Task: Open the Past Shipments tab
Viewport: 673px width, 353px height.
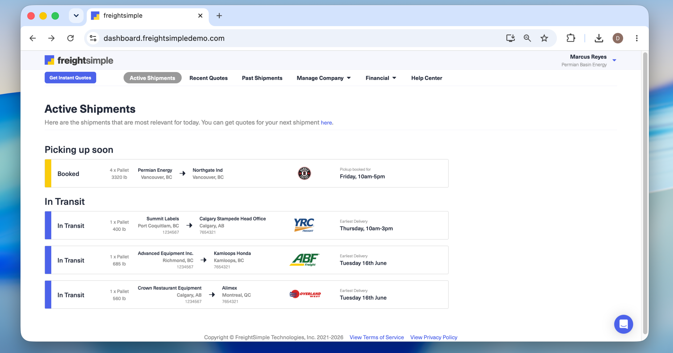Action: (x=262, y=78)
